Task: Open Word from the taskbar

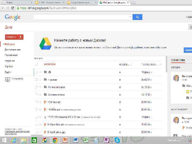Action: pyautogui.click(x=75, y=140)
